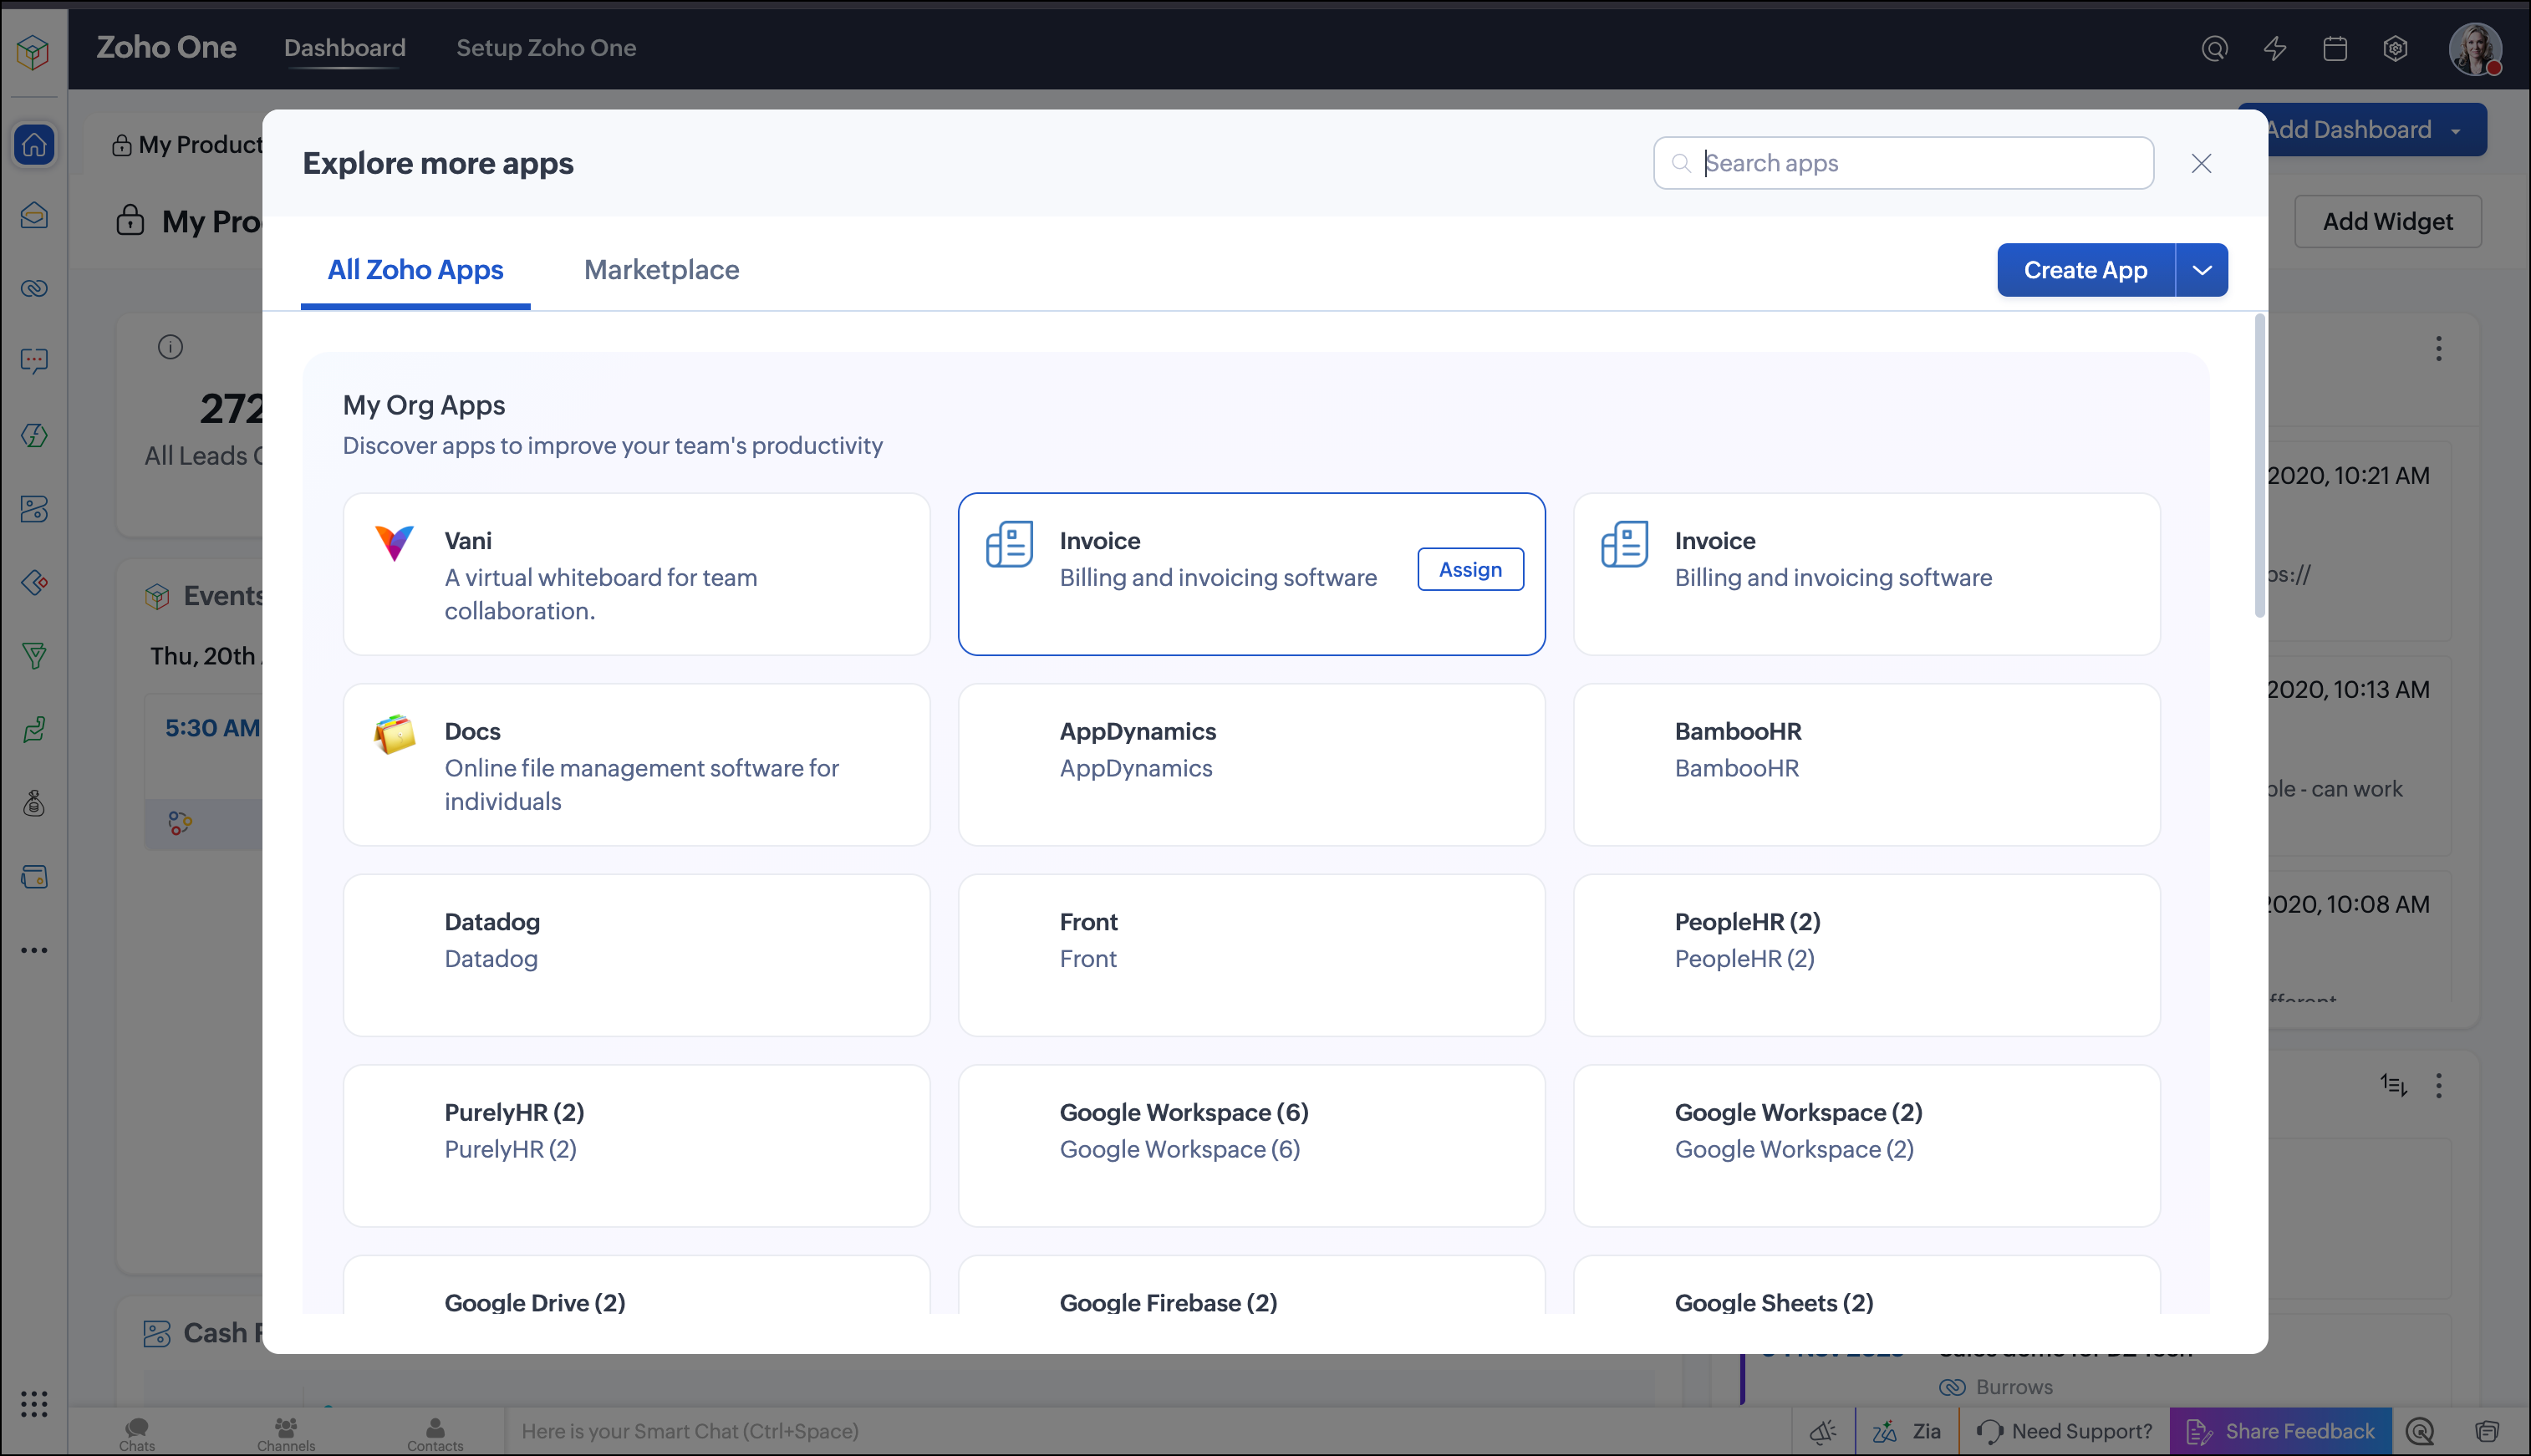The height and width of the screenshot is (1456, 2531).
Task: Select the BambooHR app card
Action: 1867,765
